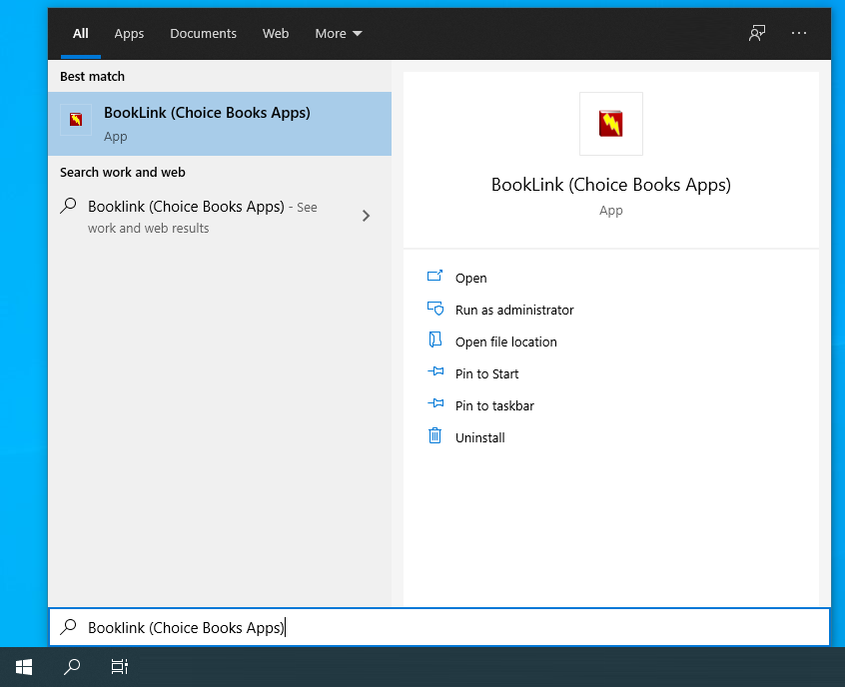Click the magnifier icon beside the web suggestion
The width and height of the screenshot is (845, 687).
click(x=69, y=206)
